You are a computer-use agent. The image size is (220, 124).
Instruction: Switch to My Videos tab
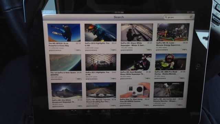(x=147, y=112)
